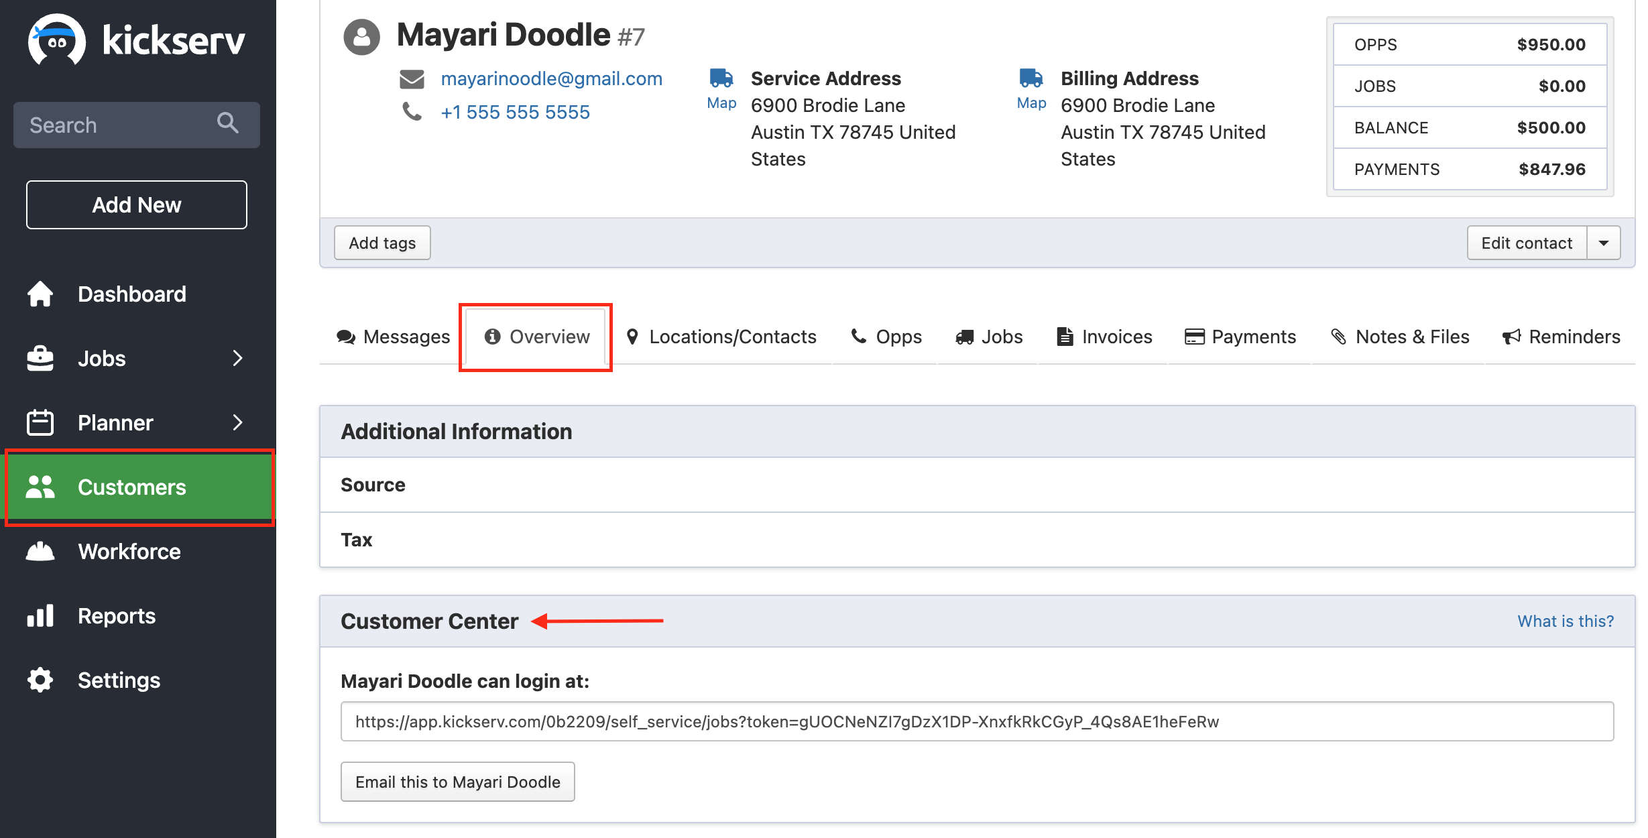
Task: Click the Add tags button
Action: click(x=382, y=243)
